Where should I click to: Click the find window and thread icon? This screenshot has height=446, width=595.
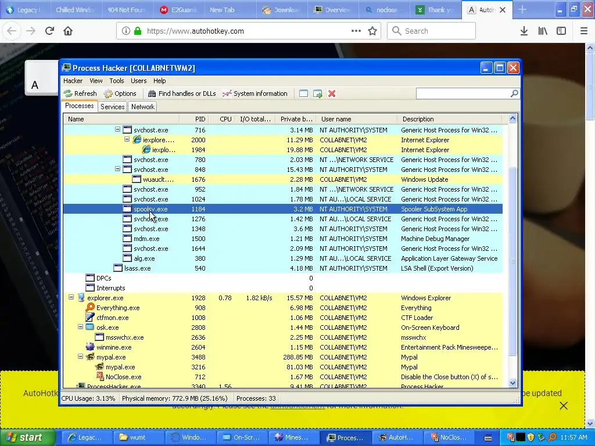click(x=318, y=93)
